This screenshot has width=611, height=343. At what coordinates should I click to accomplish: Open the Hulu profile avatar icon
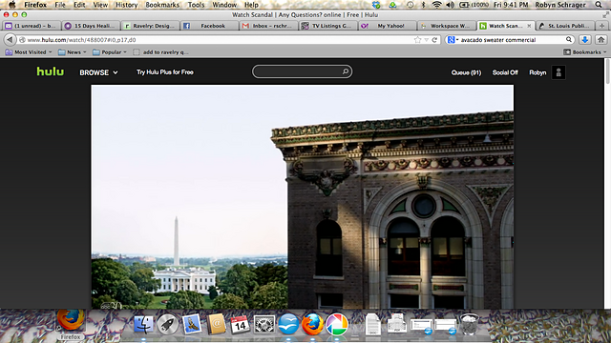pyautogui.click(x=558, y=72)
